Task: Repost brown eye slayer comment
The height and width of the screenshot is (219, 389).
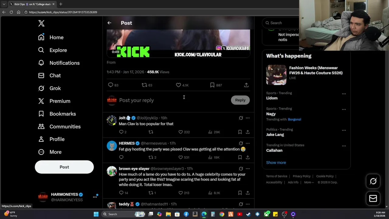Action: (152, 193)
